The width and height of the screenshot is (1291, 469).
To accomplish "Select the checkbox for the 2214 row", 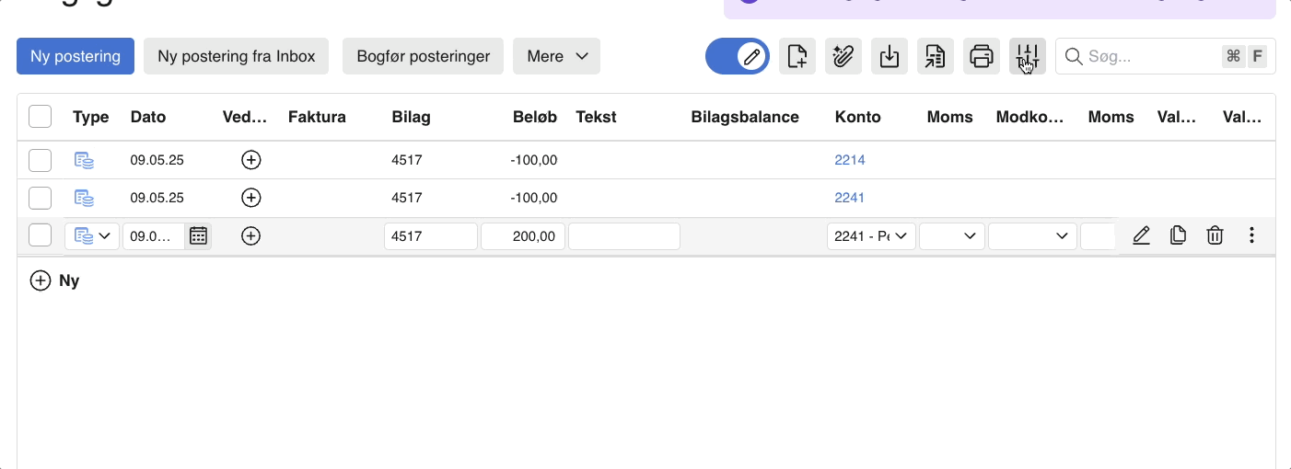I will click(40, 160).
